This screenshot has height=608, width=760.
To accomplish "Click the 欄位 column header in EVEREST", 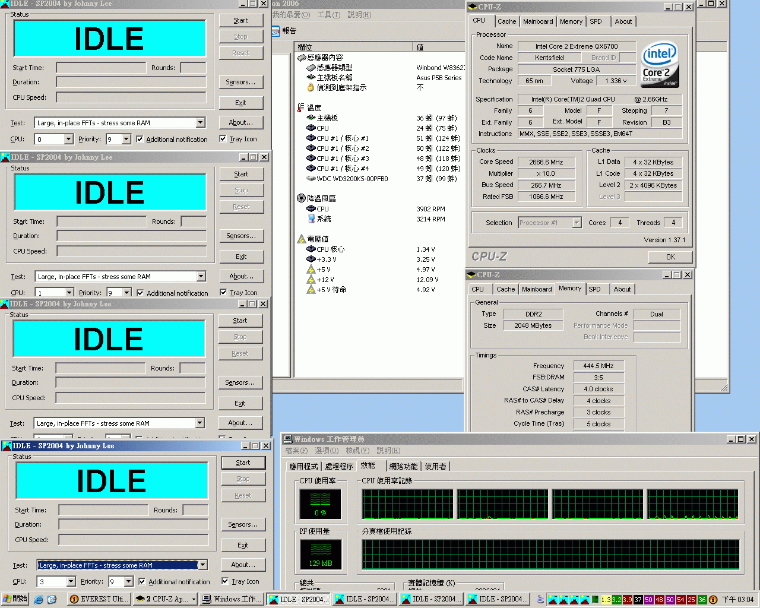I will tap(354, 47).
